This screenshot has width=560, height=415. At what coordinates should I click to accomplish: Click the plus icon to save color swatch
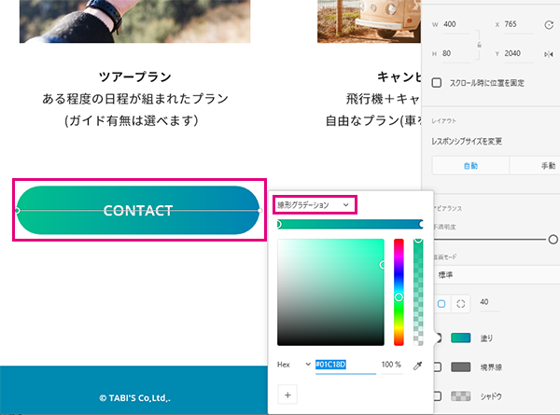coord(287,394)
